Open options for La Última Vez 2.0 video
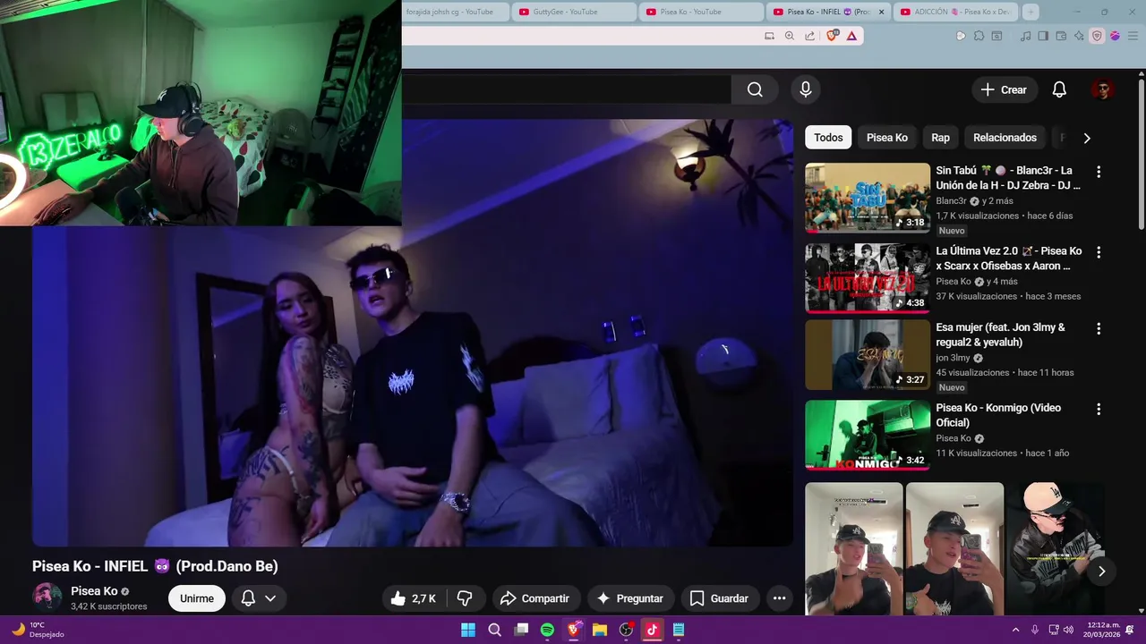1146x644 pixels. [x=1099, y=252]
